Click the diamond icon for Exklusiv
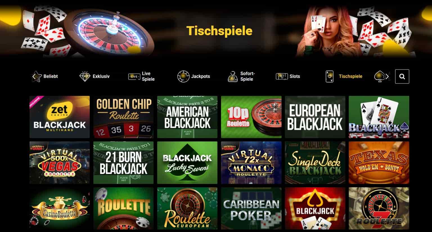 [85, 76]
